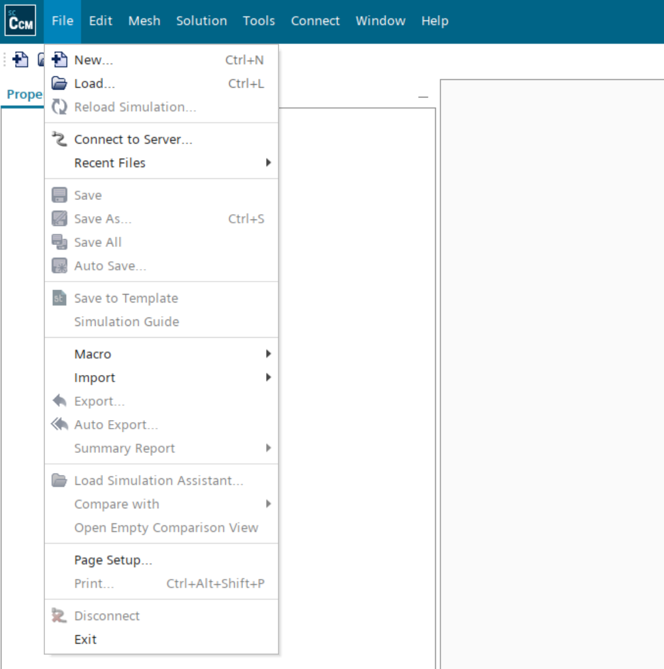Expand the Macro submenu arrow

tap(268, 354)
